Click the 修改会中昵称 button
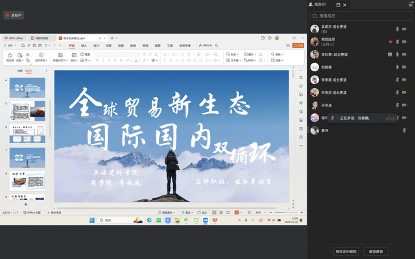The width and height of the screenshot is (415, 259). tap(347, 251)
